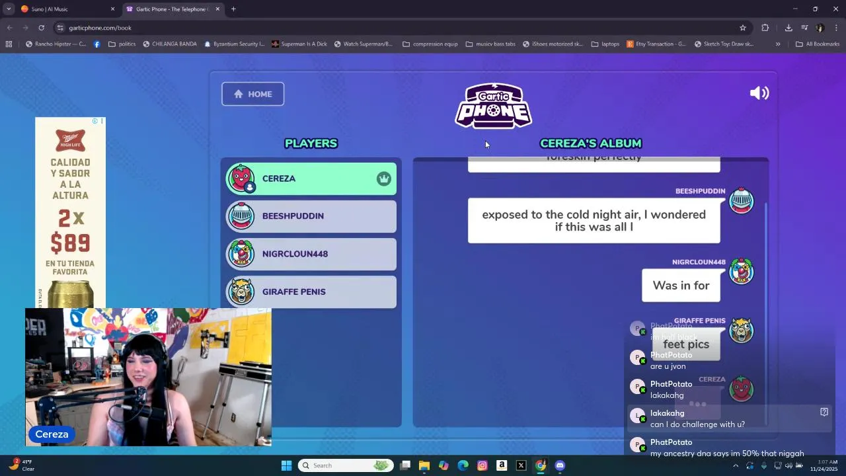Open Instagram from taskbar
The image size is (846, 476).
482,465
